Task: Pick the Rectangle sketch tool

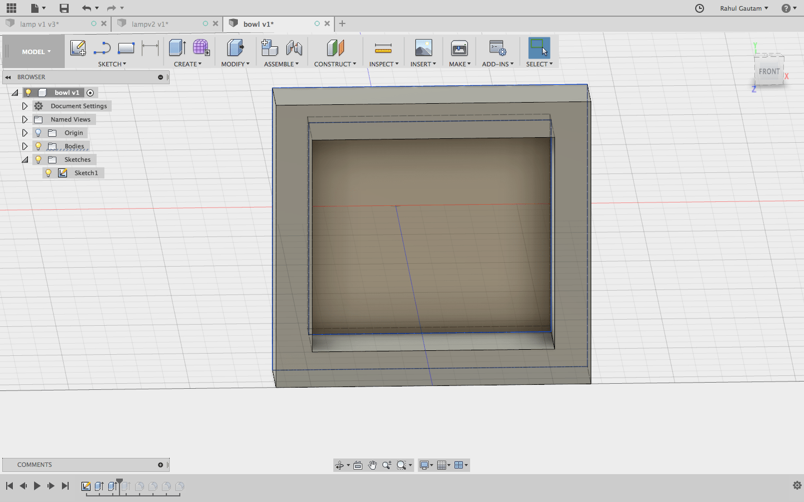Action: (126, 49)
